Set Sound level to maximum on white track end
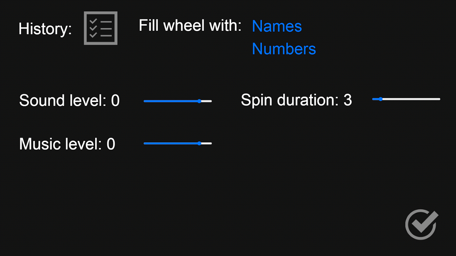456x256 pixels. pos(211,101)
